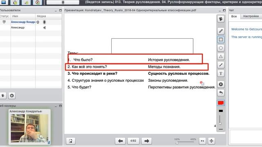
Task: Select the second user Александр
Action: pos(18,27)
